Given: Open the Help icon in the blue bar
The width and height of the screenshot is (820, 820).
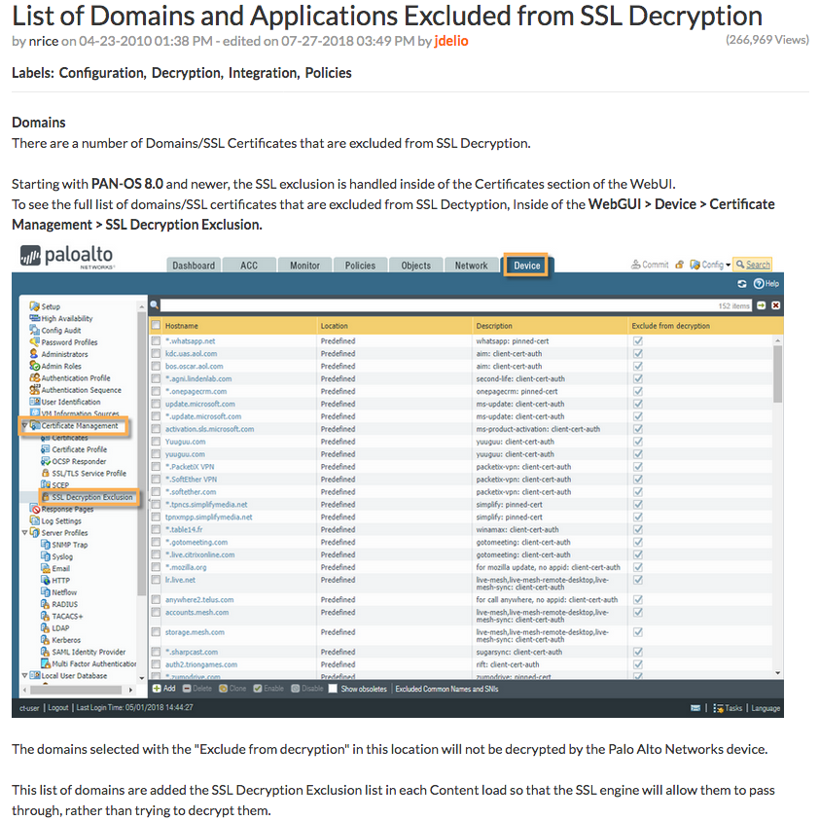Looking at the screenshot, I should (x=759, y=283).
